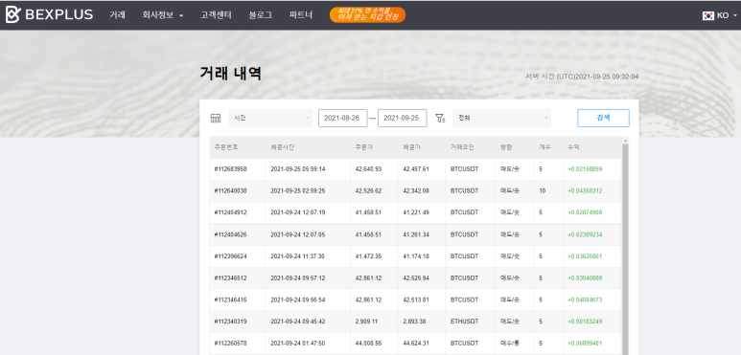Open the 시간 sort dropdown
Viewport: 741px width, 355px height.
pyautogui.click(x=270, y=119)
